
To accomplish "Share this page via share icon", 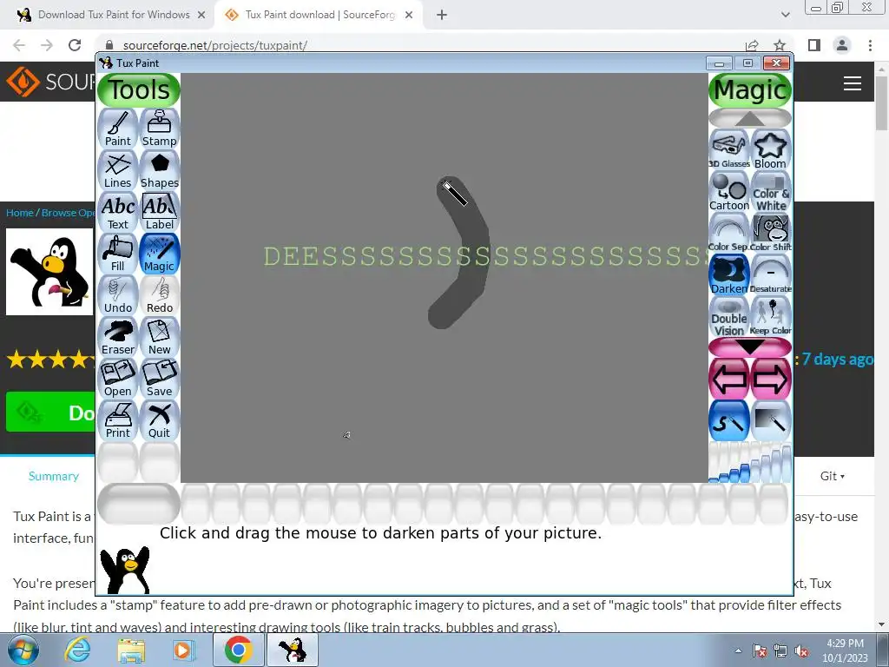I will tap(752, 45).
